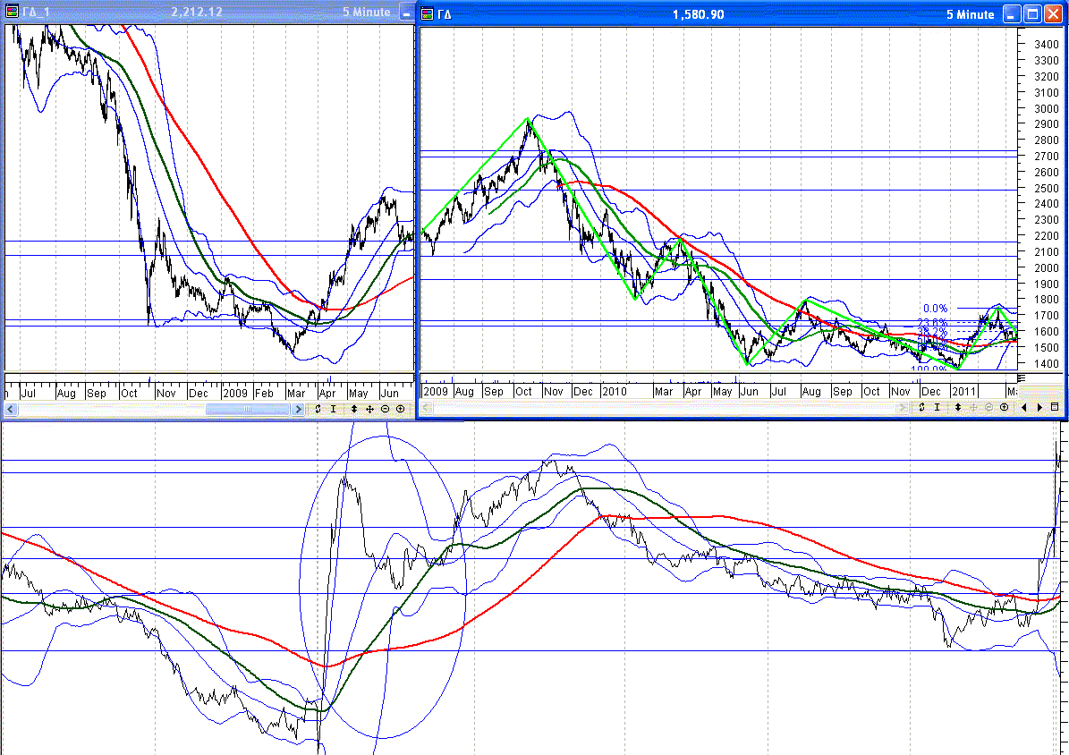Select the four-way pan tool in left chart
Image resolution: width=1069 pixels, height=755 pixels.
(x=369, y=409)
